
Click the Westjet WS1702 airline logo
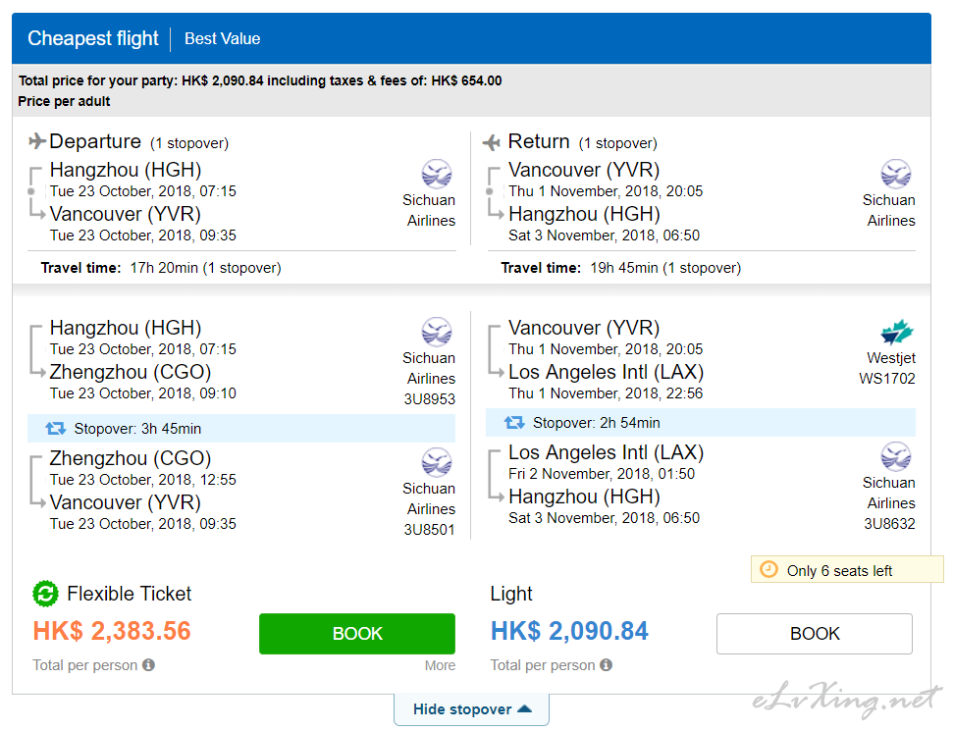[x=897, y=333]
